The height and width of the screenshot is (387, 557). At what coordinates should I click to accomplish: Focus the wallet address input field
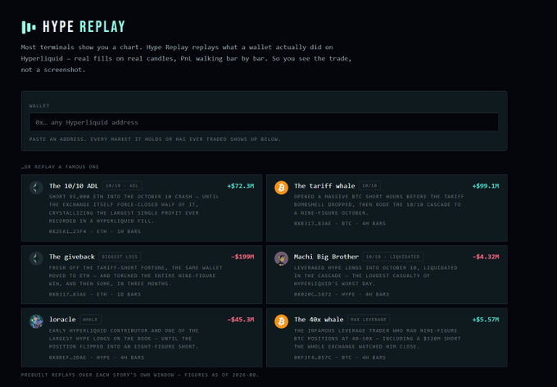[264, 122]
